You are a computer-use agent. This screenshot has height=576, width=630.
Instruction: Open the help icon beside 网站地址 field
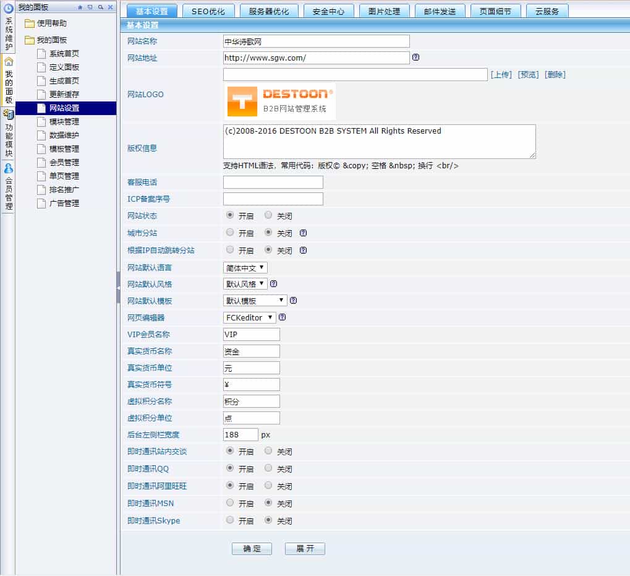(x=415, y=57)
